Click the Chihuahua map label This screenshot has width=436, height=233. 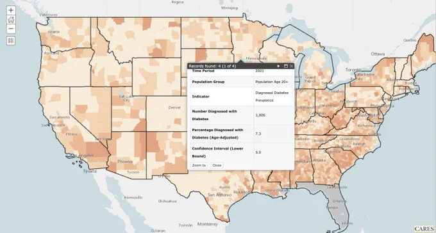pyautogui.click(x=167, y=201)
